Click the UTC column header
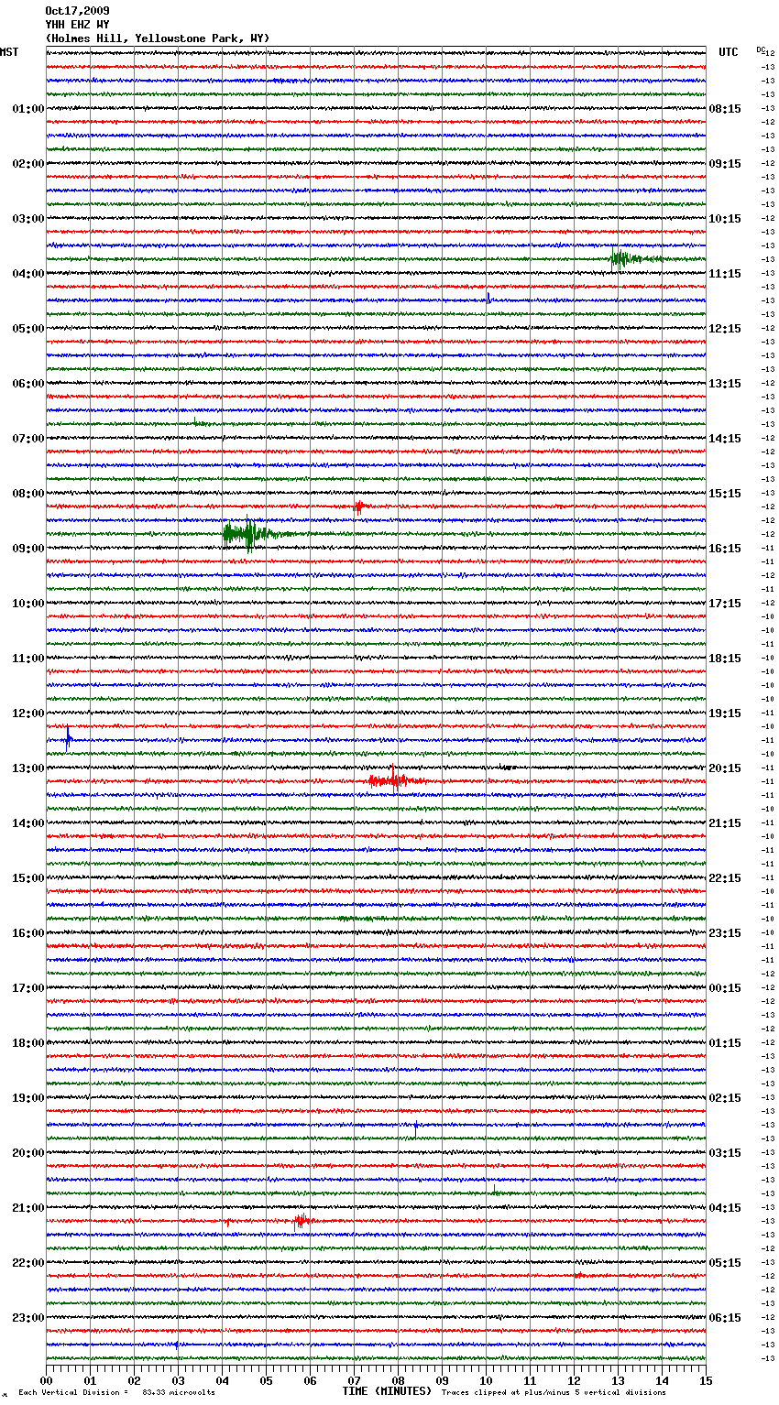 tap(729, 52)
